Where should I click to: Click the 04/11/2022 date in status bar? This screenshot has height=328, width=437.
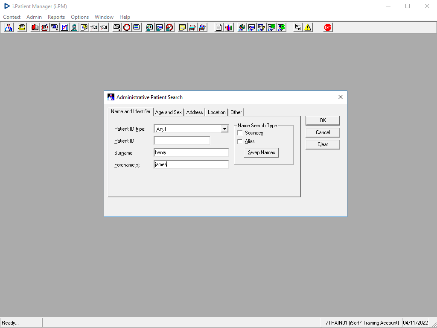coord(415,323)
